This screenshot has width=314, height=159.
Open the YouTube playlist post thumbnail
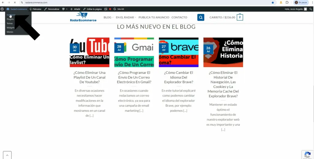[90, 52]
